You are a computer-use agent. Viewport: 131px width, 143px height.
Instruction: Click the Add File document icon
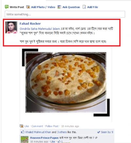click(x=84, y=7)
